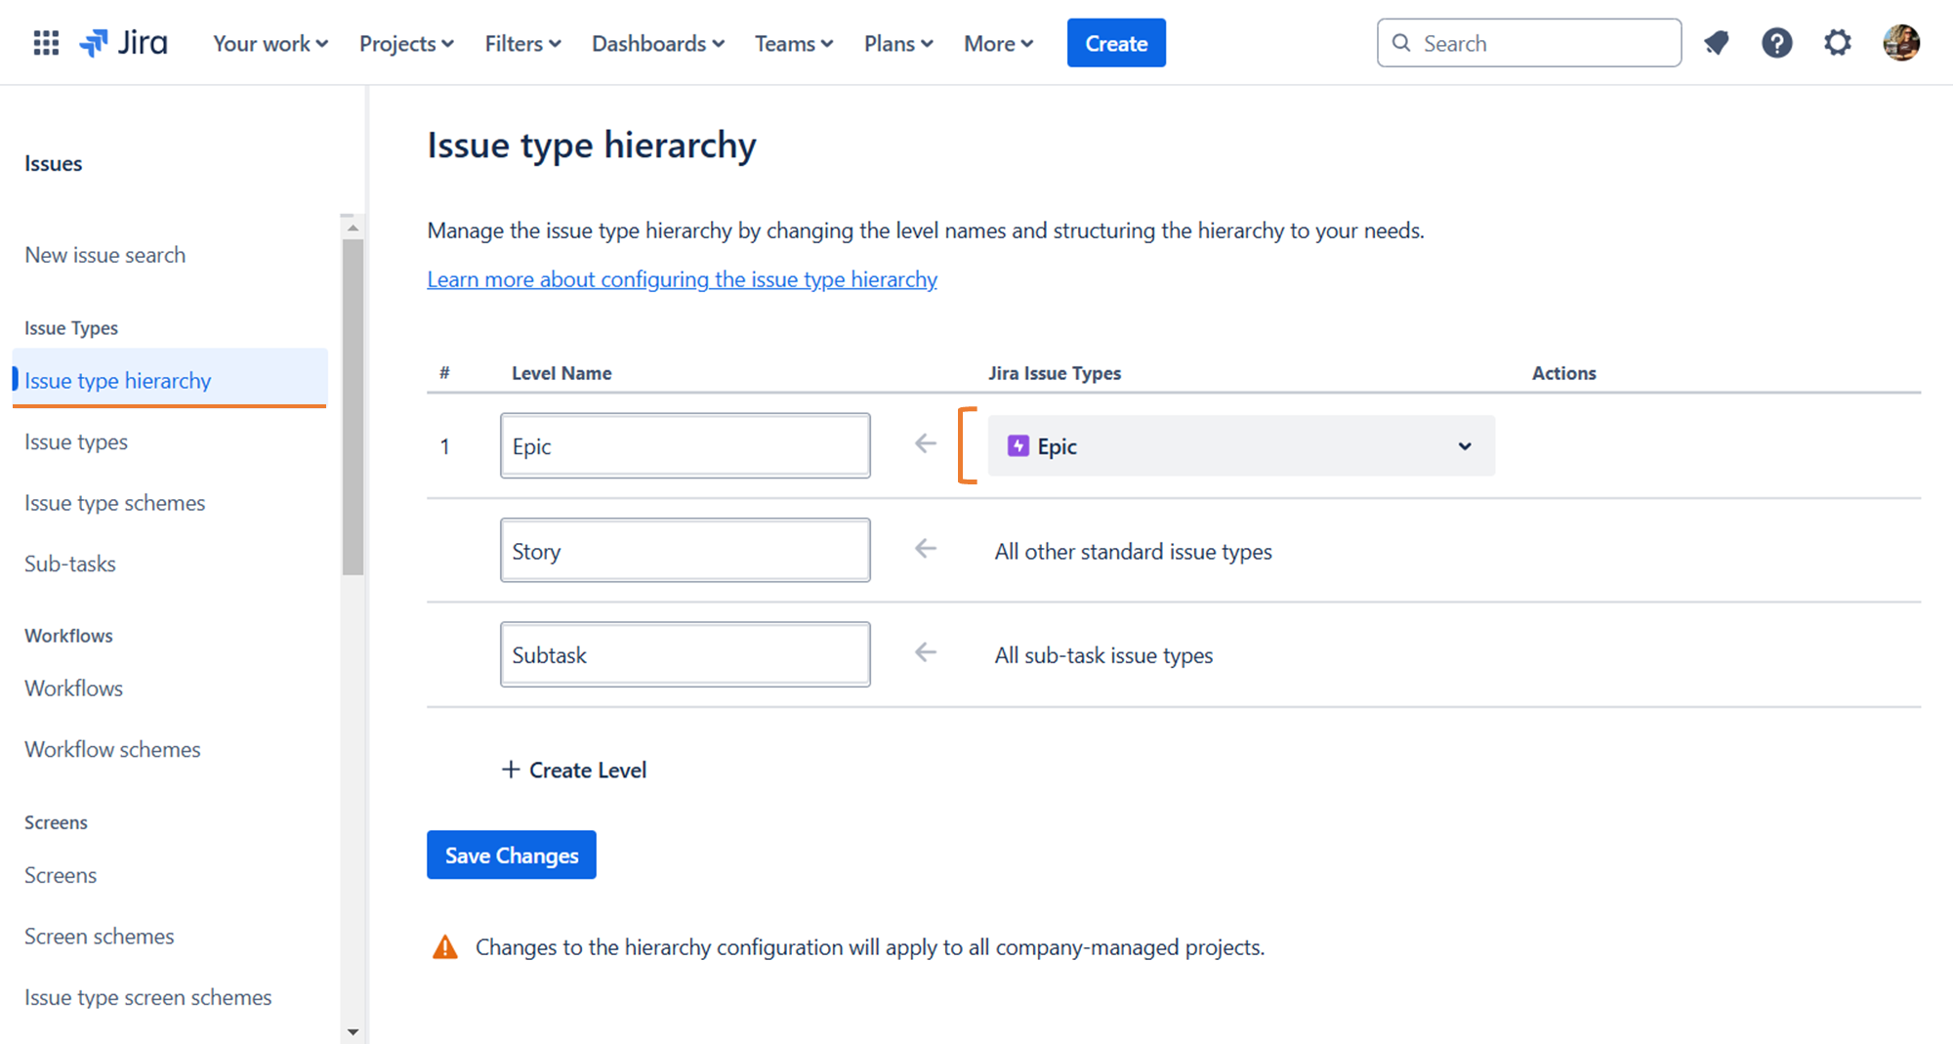
Task: Click the Story level name field
Action: [685, 550]
